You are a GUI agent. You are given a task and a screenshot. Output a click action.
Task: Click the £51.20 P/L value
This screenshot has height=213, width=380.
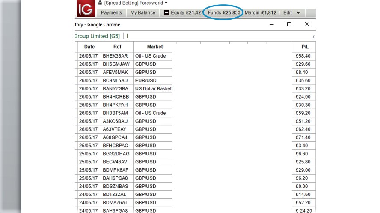(303, 121)
